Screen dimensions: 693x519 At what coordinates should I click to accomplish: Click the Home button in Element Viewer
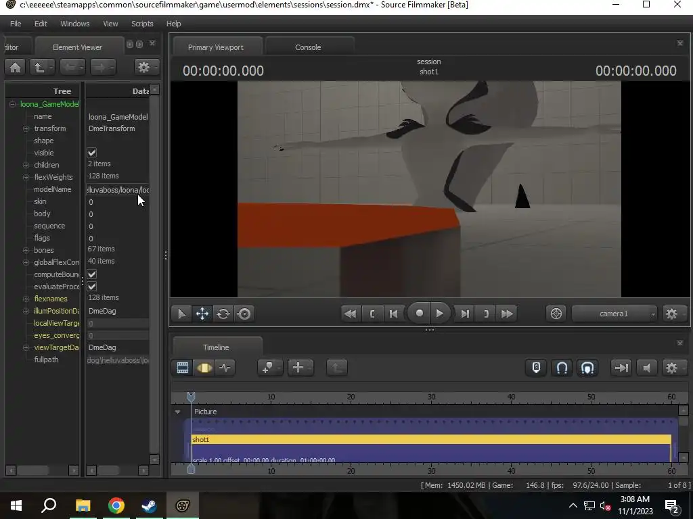tap(15, 67)
